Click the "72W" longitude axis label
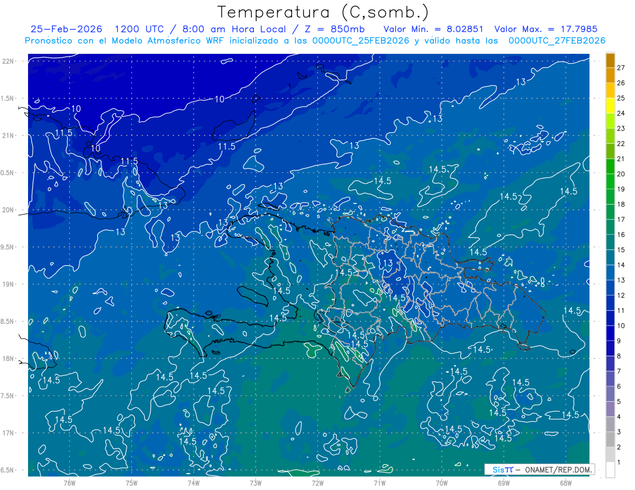 (x=317, y=483)
